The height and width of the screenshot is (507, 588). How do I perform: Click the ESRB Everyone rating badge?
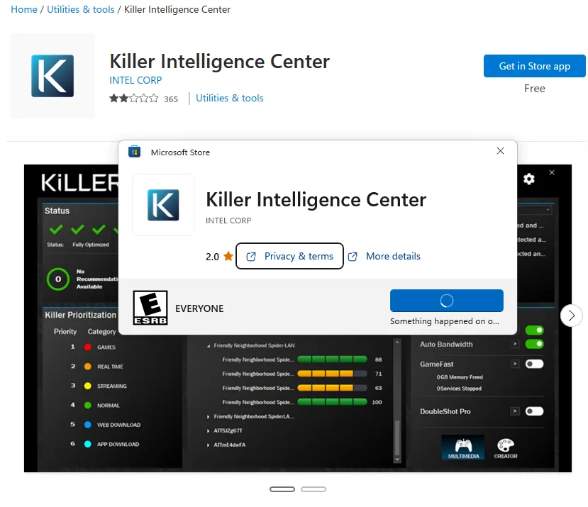tap(150, 308)
